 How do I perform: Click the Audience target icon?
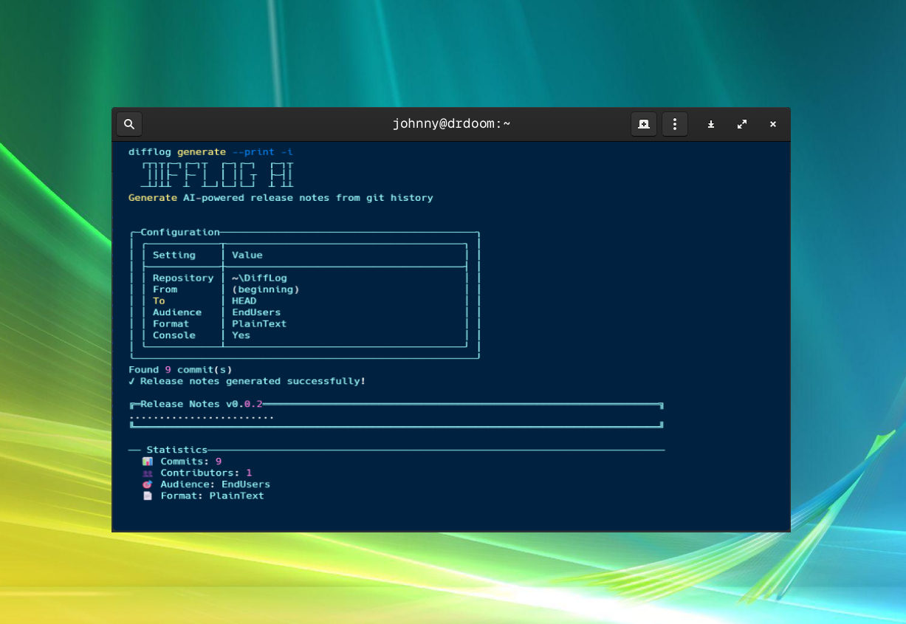click(147, 484)
